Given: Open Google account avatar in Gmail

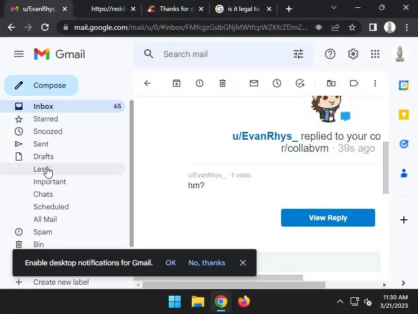Looking at the screenshot, I should coord(400,54).
